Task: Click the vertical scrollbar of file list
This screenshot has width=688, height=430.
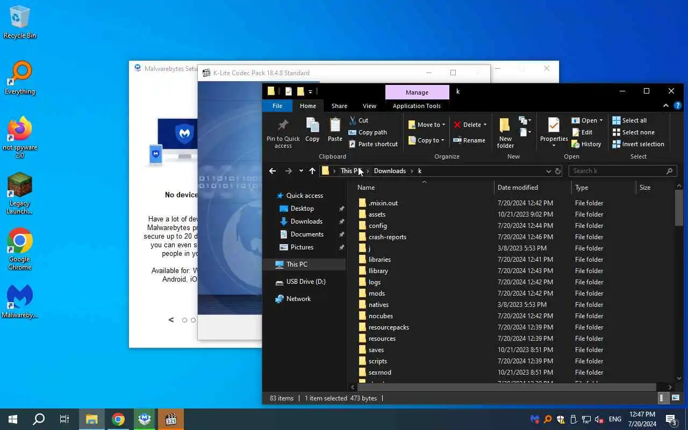Action: coord(679,207)
